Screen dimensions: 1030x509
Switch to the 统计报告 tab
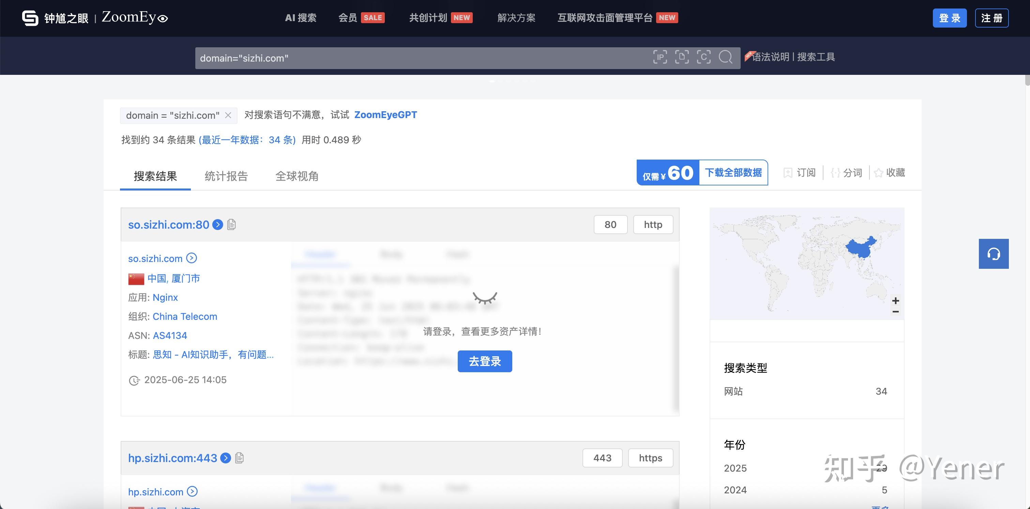226,176
